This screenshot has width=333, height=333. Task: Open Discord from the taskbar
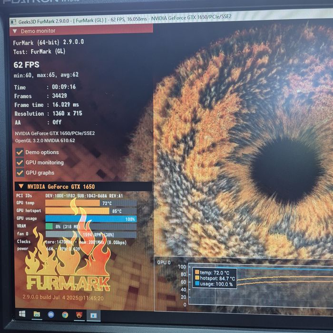pos(51,314)
